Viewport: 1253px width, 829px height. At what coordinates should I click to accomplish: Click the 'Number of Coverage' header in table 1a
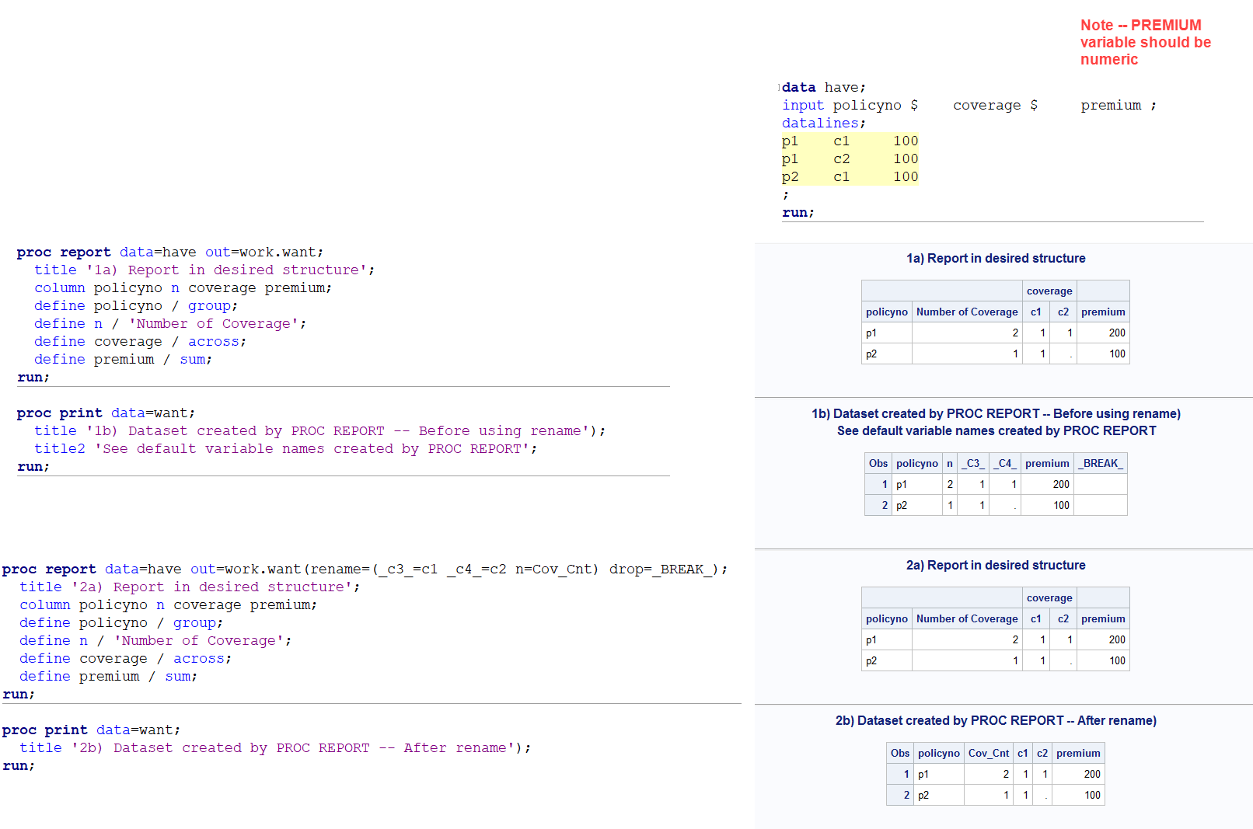(x=966, y=312)
